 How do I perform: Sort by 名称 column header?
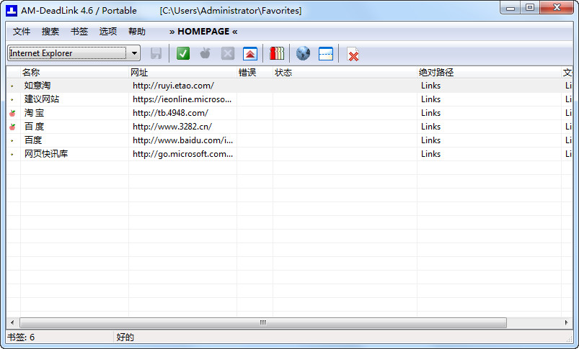click(x=74, y=73)
